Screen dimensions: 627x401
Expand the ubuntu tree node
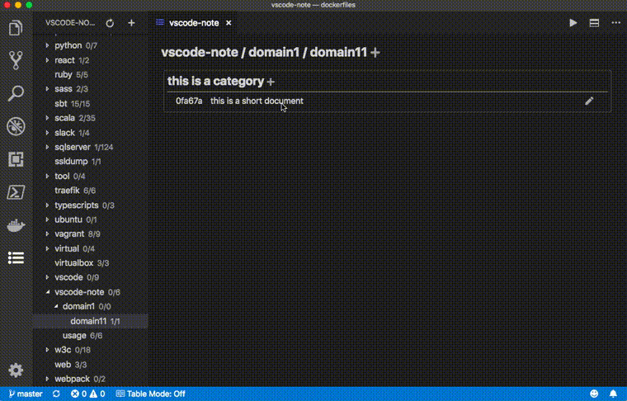click(47, 219)
